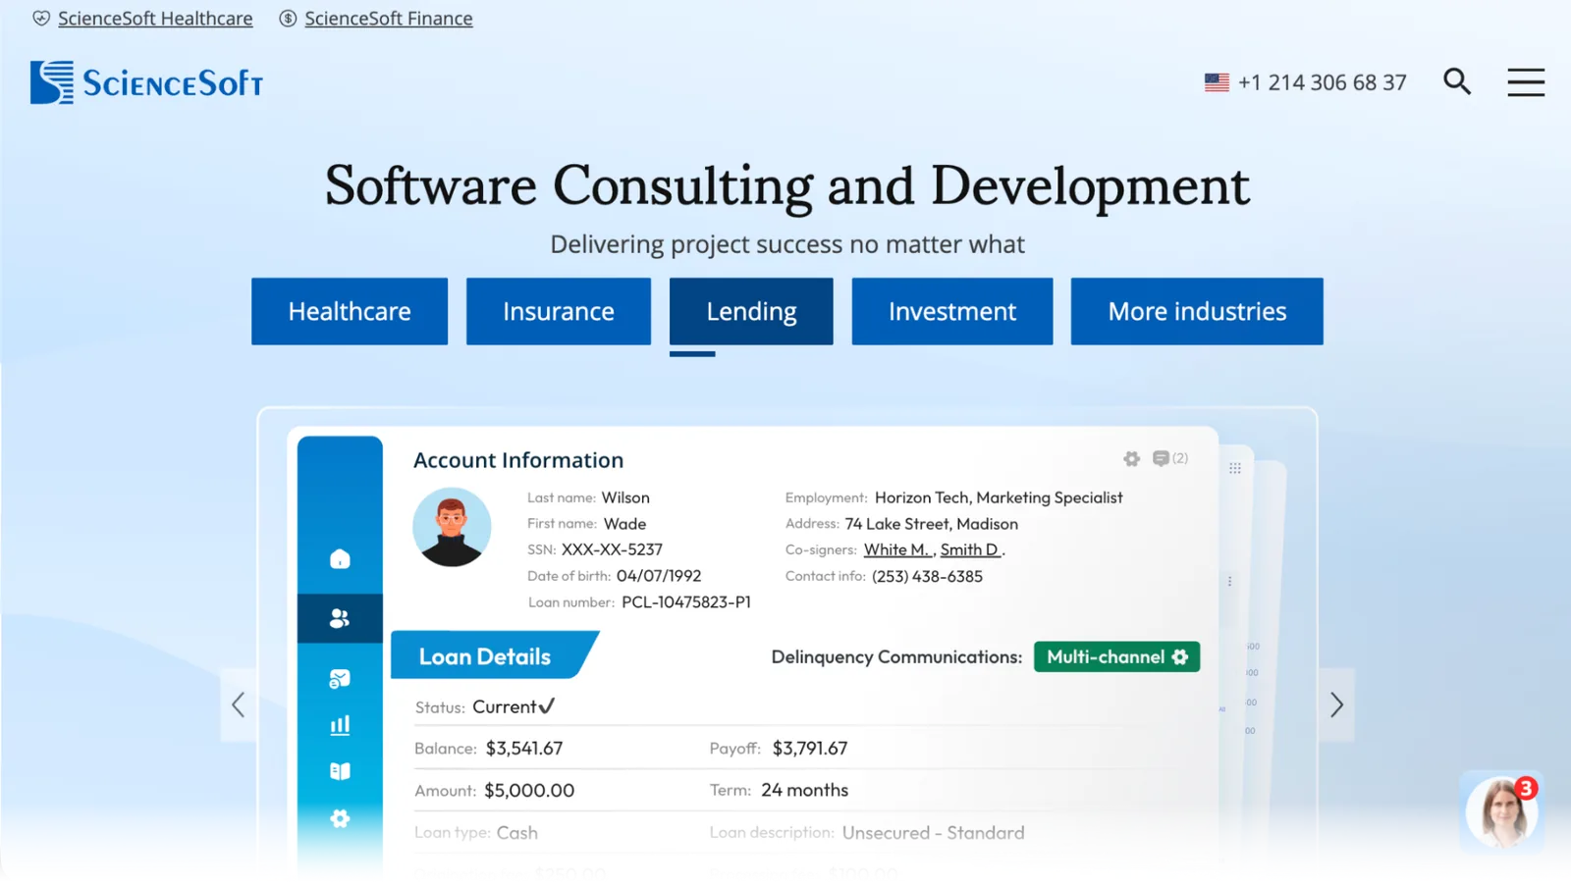The height and width of the screenshot is (886, 1571).
Task: Click the address 74 Lake Street, Madison
Action: (x=932, y=524)
